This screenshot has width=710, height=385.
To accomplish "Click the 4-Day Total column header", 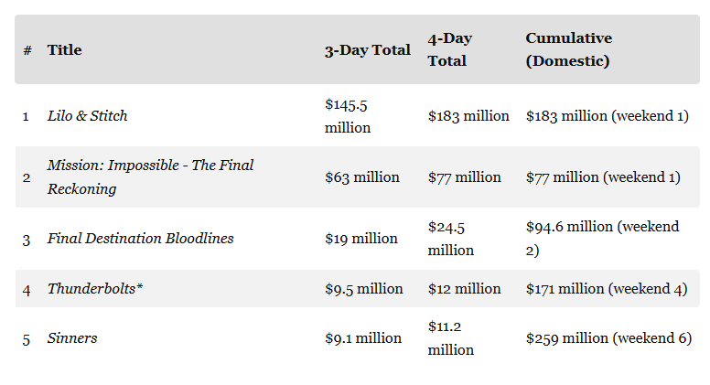I will [x=450, y=49].
